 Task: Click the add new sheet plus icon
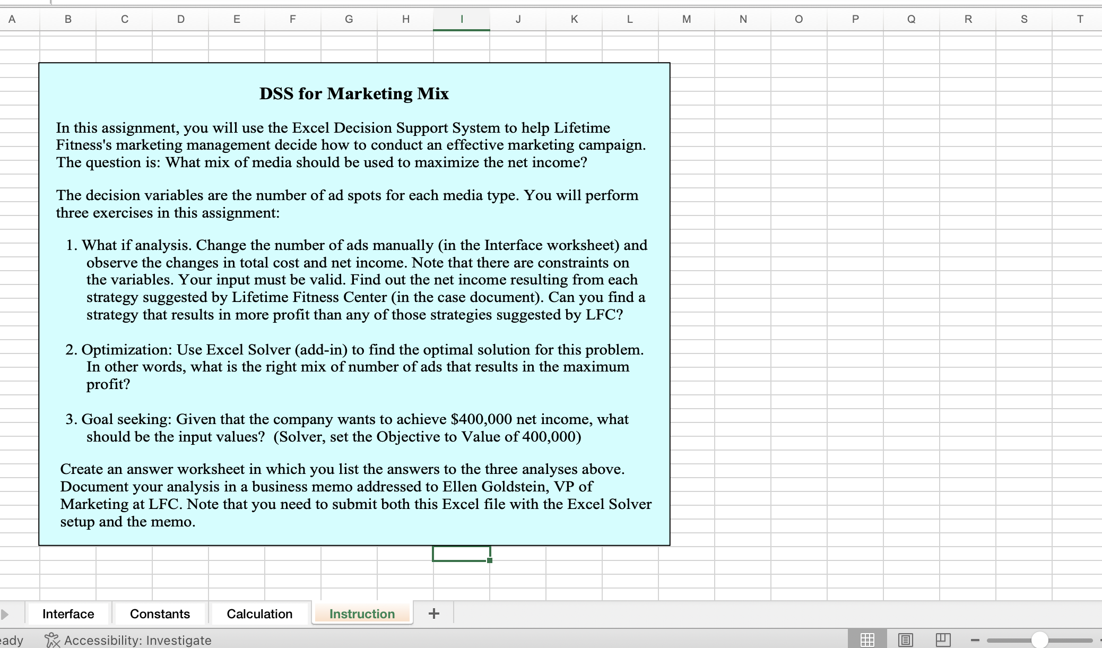click(x=433, y=614)
